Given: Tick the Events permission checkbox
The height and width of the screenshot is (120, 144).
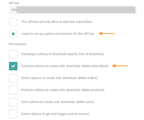Looking at the screenshot, I should pyautogui.click(x=13, y=114).
